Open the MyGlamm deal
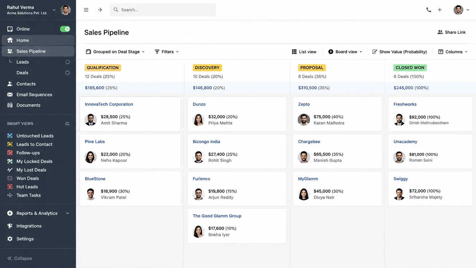Screen dimensions: 476x268 pos(308,179)
